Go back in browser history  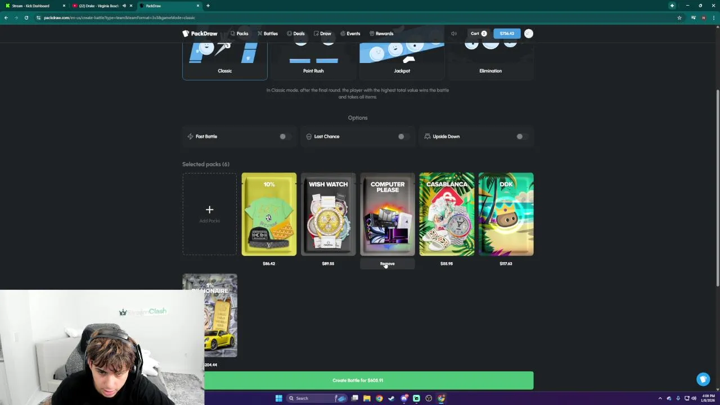[6, 17]
